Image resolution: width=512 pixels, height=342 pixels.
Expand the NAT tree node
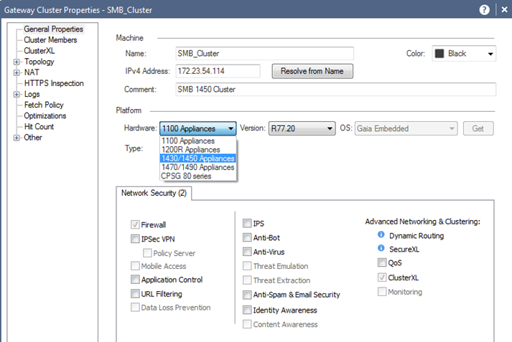pyautogui.click(x=17, y=72)
